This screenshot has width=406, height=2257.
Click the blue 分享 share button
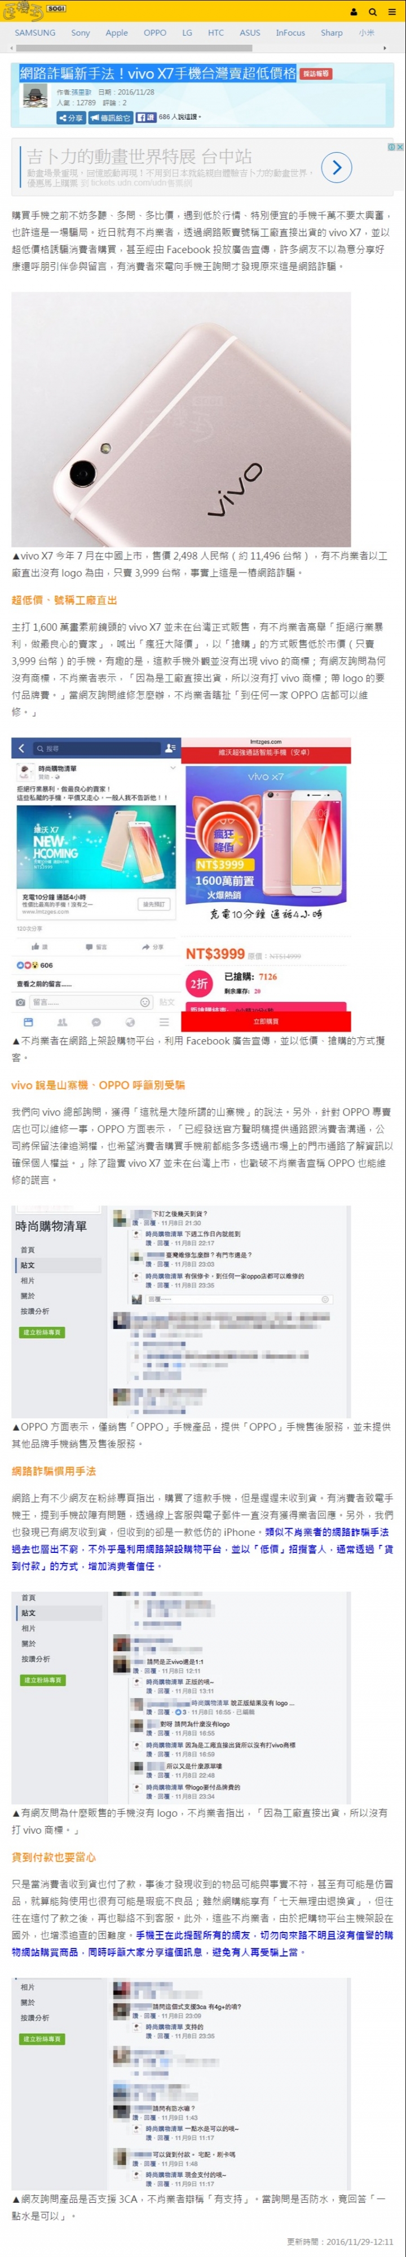[x=71, y=118]
